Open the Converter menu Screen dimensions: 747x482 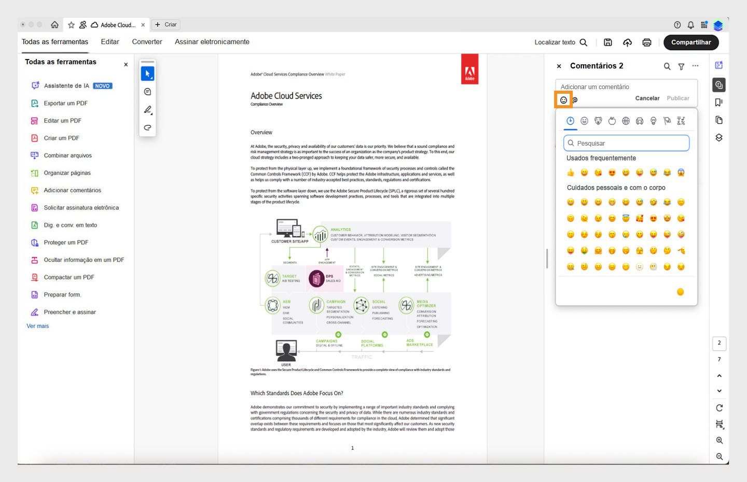147,42
